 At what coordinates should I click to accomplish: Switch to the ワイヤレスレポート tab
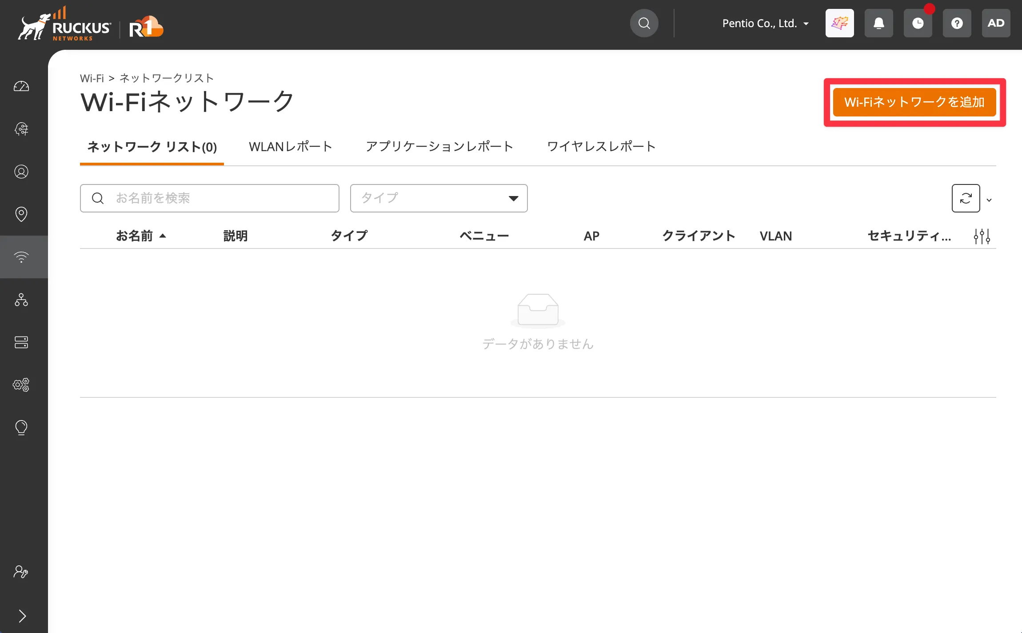click(x=602, y=147)
